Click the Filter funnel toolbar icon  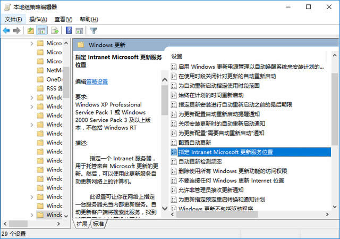tap(93, 30)
